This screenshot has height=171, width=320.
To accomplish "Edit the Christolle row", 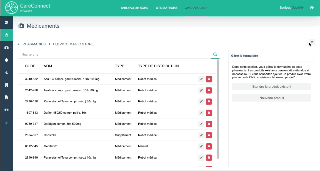I will coord(201,135).
